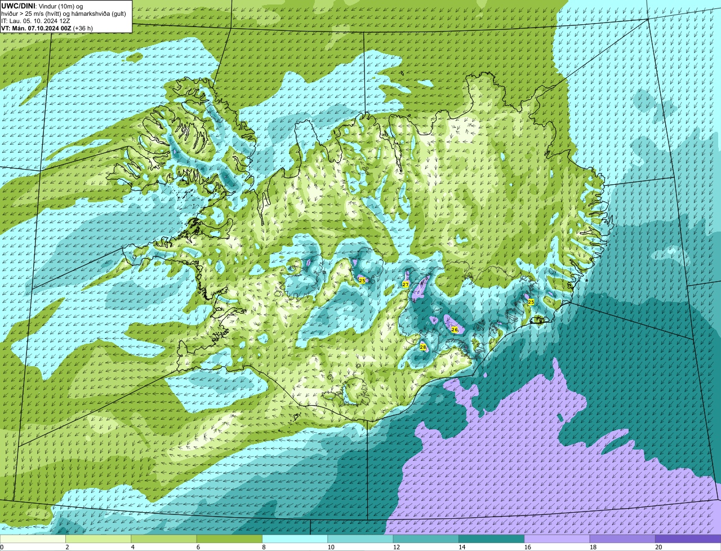Click the above-20 m/s dark purple swatch
Image resolution: width=721 pixels, height=551 pixels.
tap(688, 539)
